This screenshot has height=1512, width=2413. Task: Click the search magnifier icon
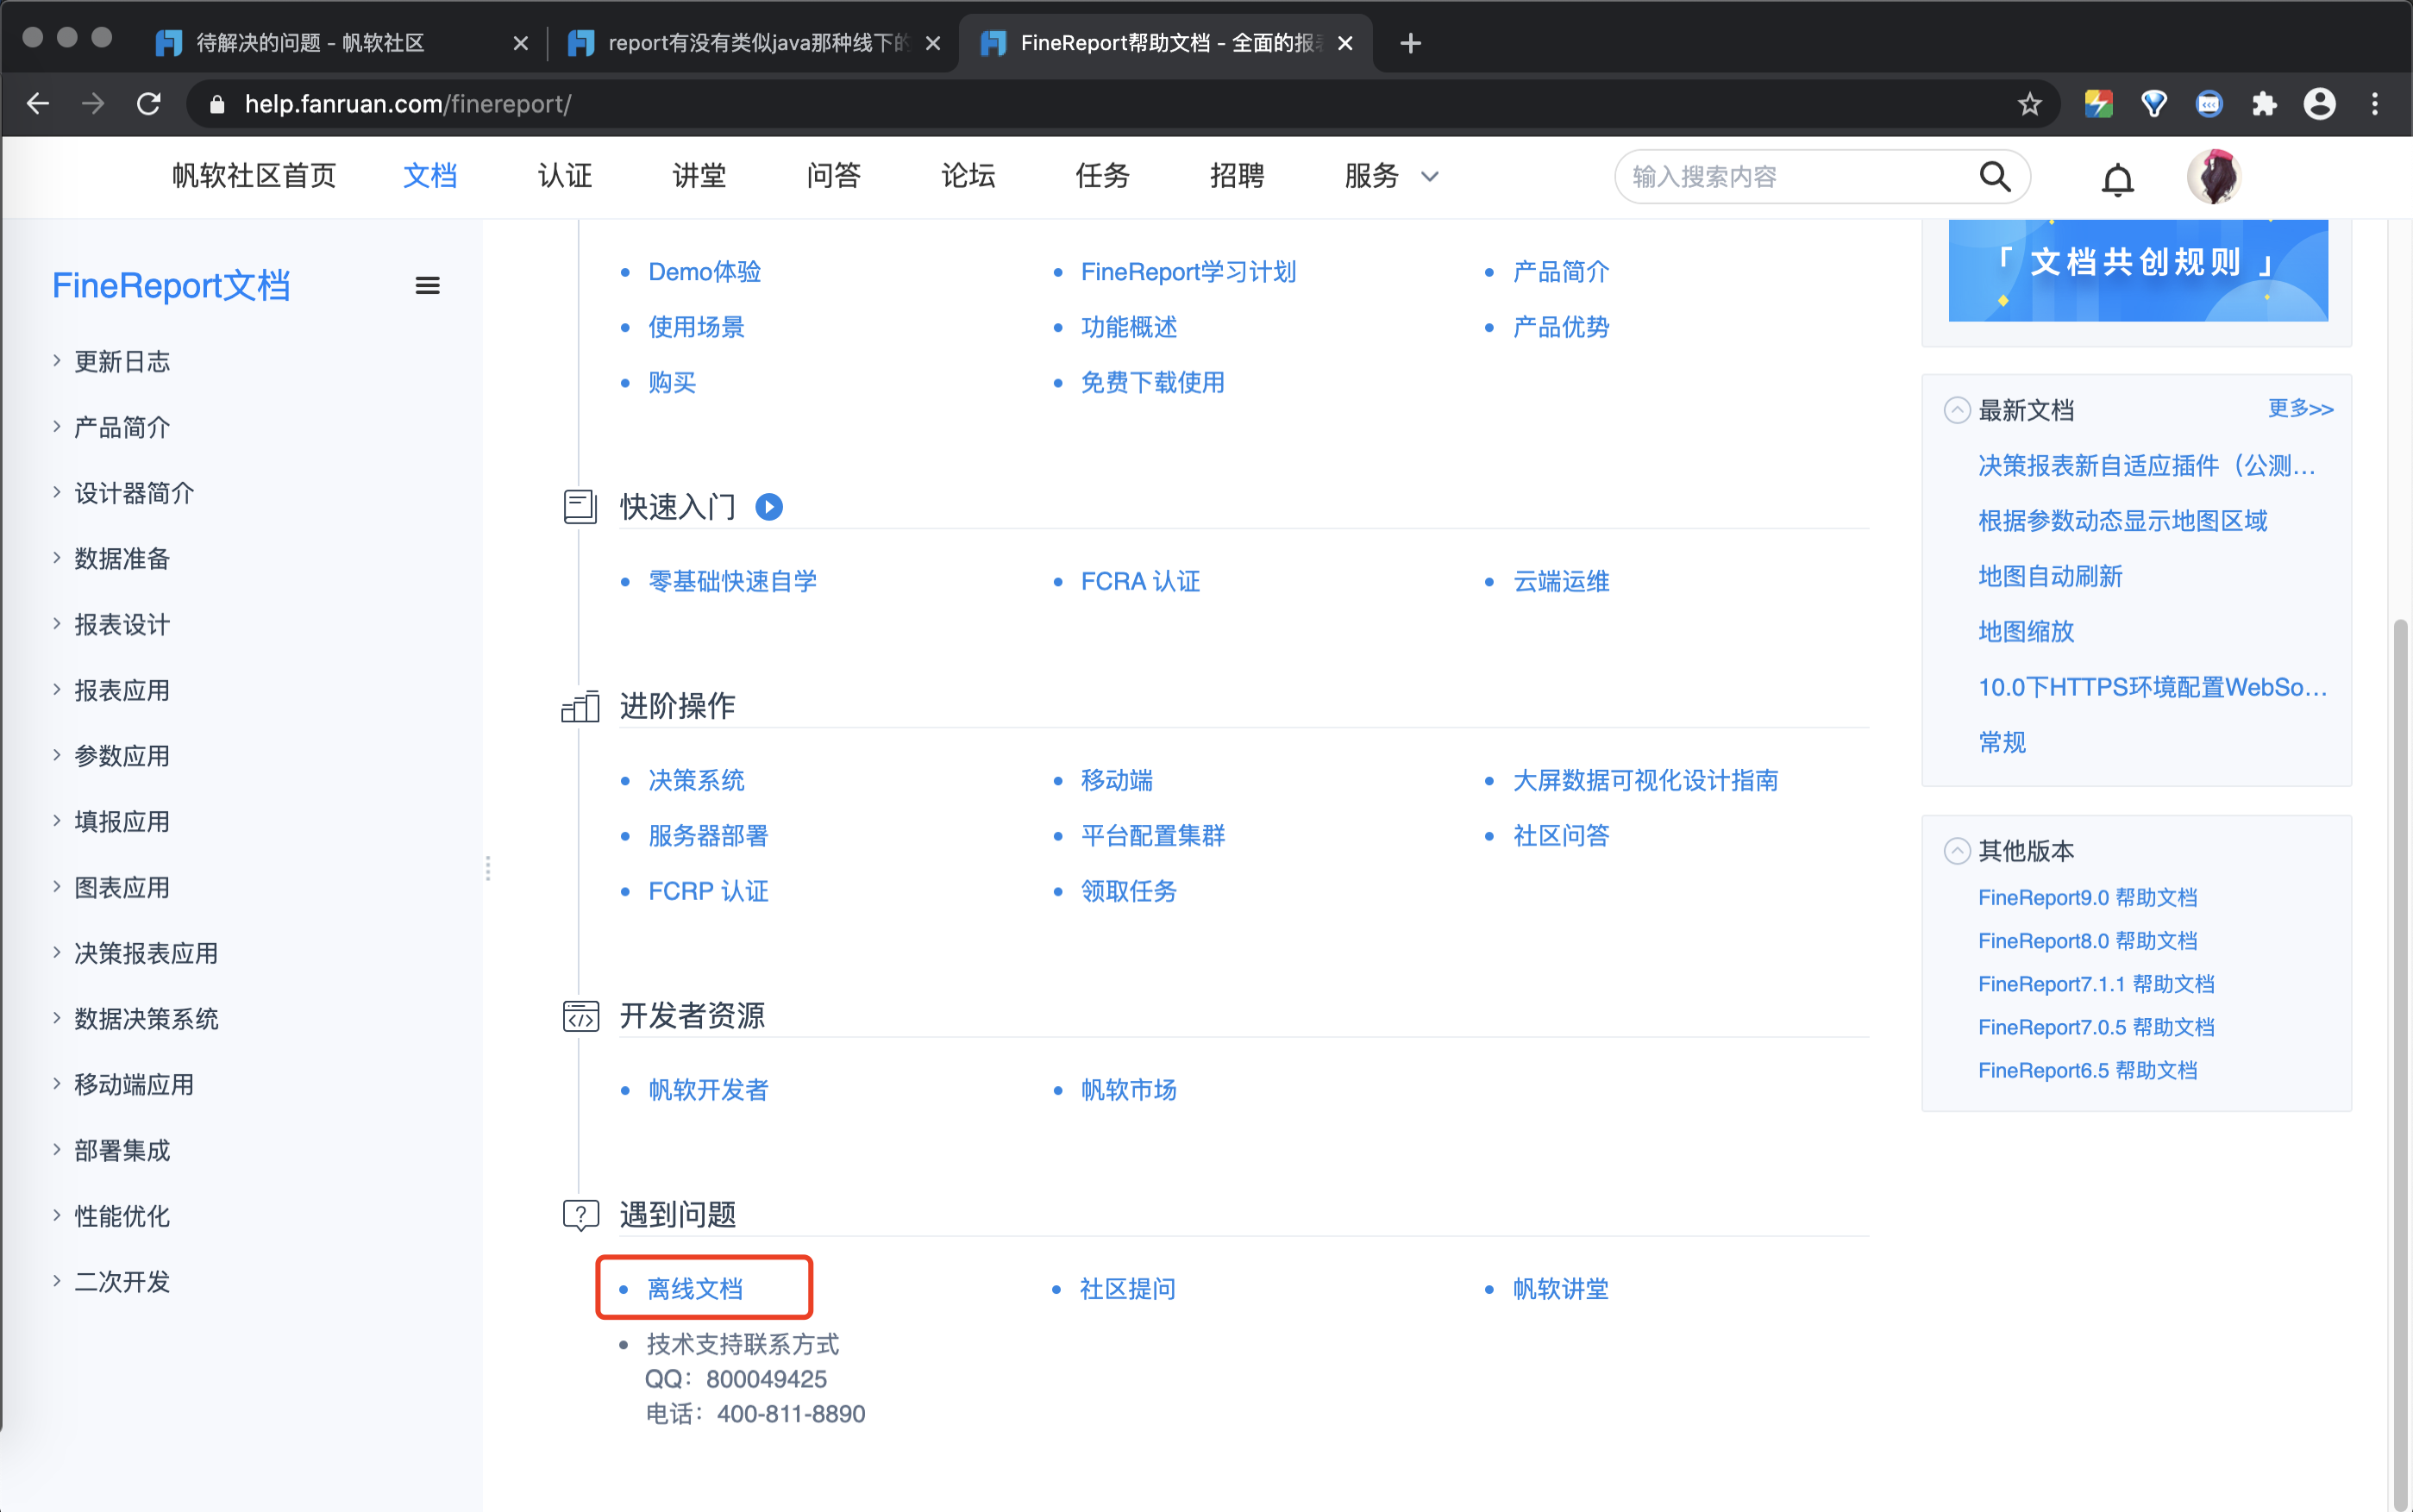[1994, 177]
